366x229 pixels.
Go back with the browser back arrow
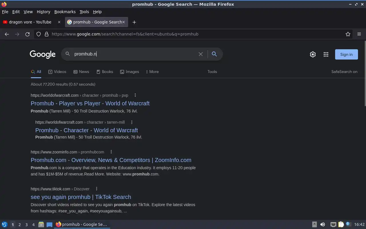coord(7,34)
